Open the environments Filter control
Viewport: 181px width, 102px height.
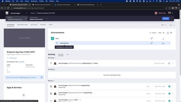[x=161, y=33]
